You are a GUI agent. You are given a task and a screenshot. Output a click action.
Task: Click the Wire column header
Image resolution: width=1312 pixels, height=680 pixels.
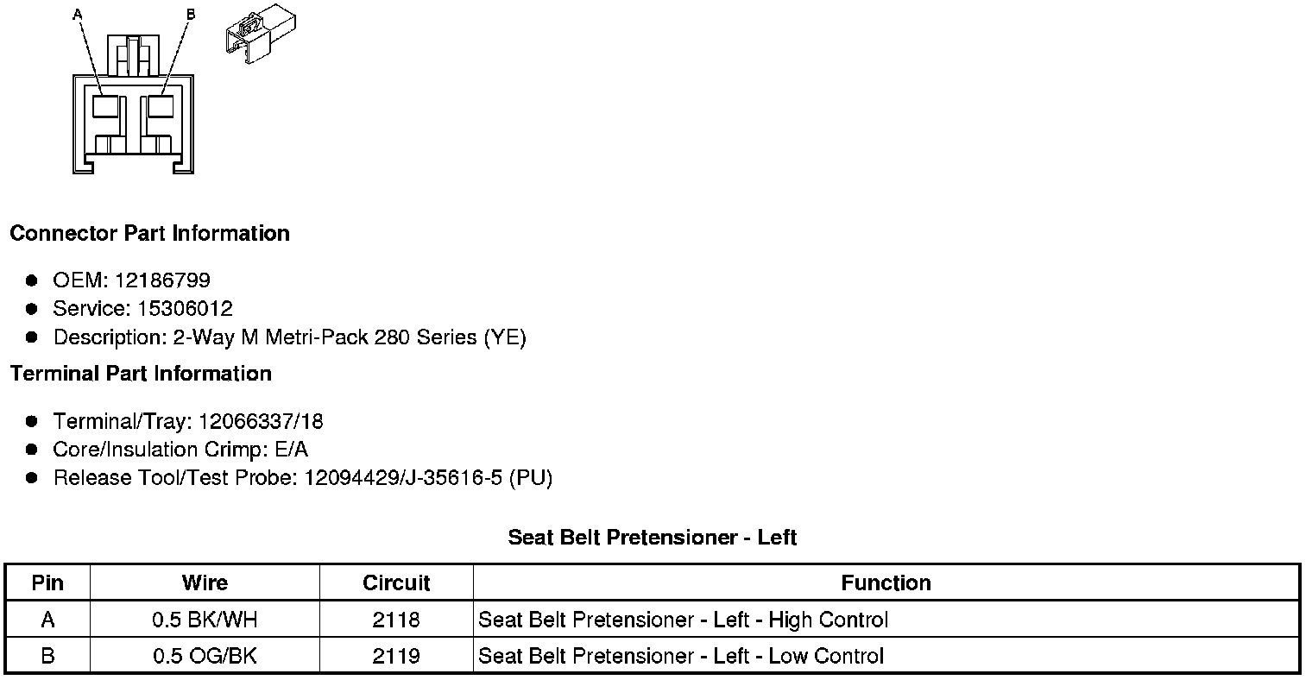(205, 582)
